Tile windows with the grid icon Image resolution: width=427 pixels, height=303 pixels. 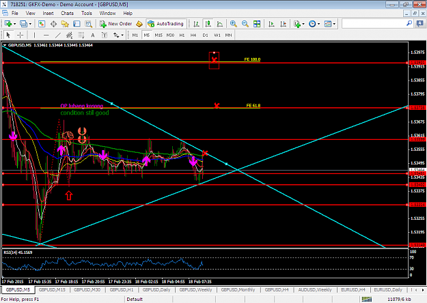coord(257,24)
